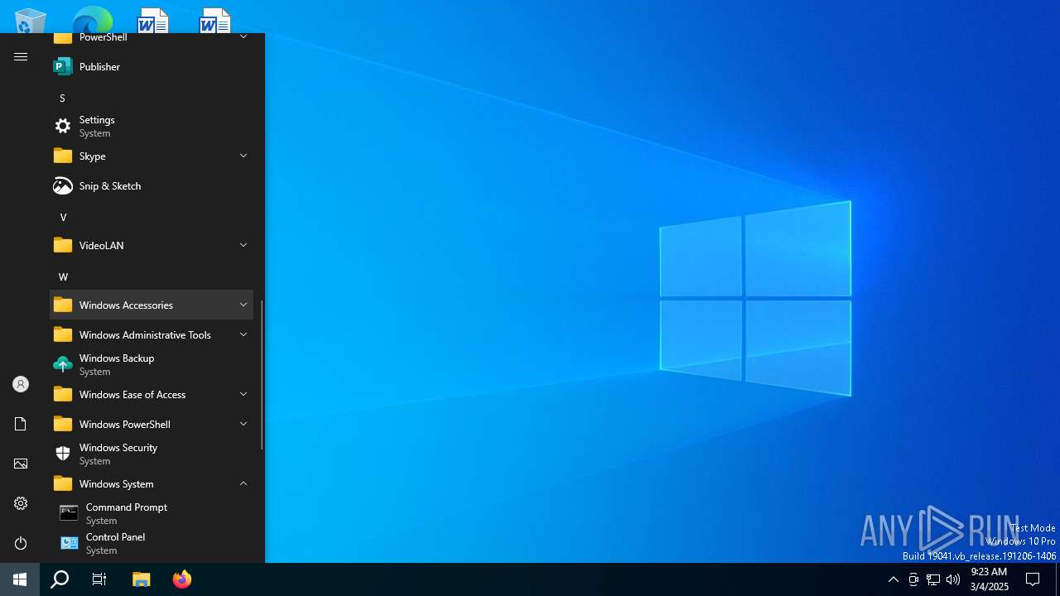The height and width of the screenshot is (596, 1060).
Task: Open the notification Action Center
Action: pyautogui.click(x=1033, y=579)
